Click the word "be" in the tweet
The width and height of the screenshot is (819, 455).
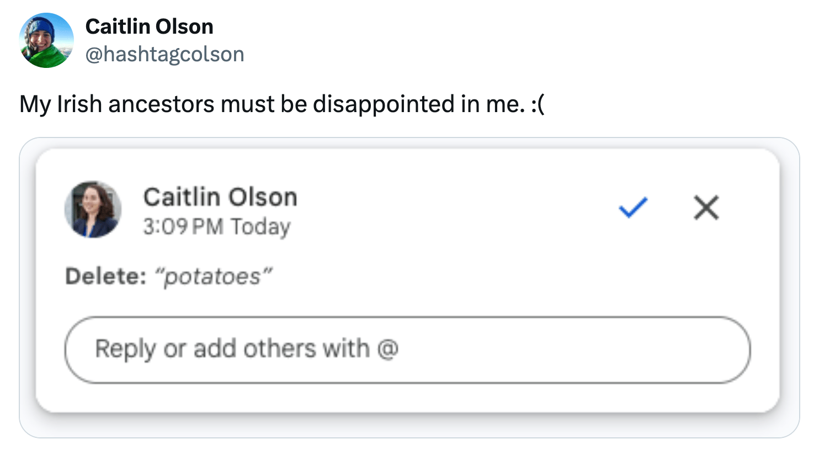click(x=293, y=104)
